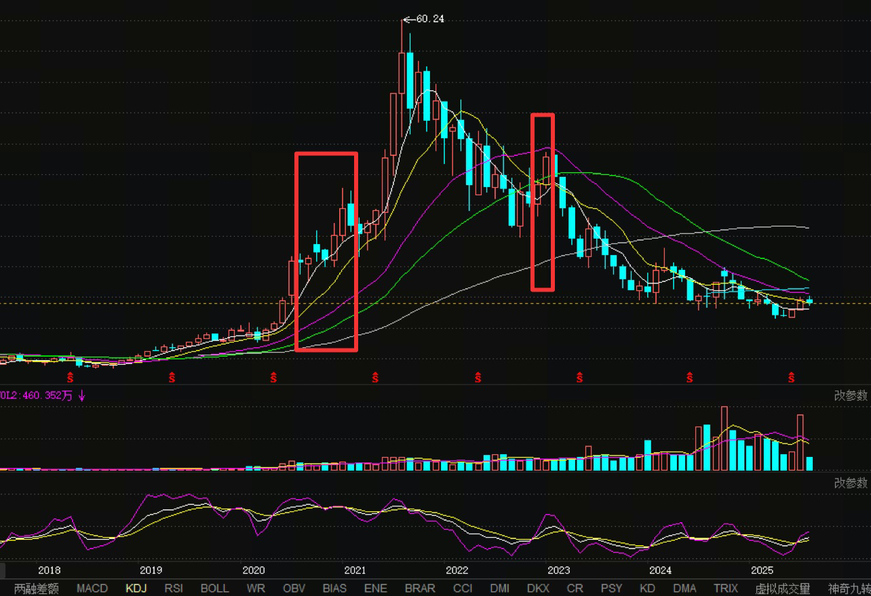Select the highlighted KDJ indicator tab
Image resolution: width=871 pixels, height=596 pixels.
click(x=136, y=589)
